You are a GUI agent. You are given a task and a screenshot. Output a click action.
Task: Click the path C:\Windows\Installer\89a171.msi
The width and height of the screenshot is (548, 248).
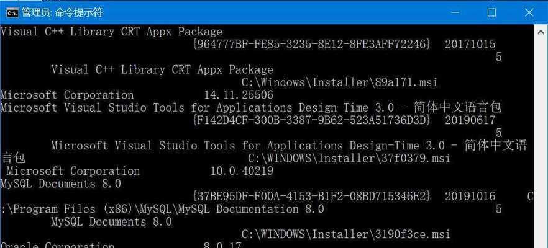point(339,82)
